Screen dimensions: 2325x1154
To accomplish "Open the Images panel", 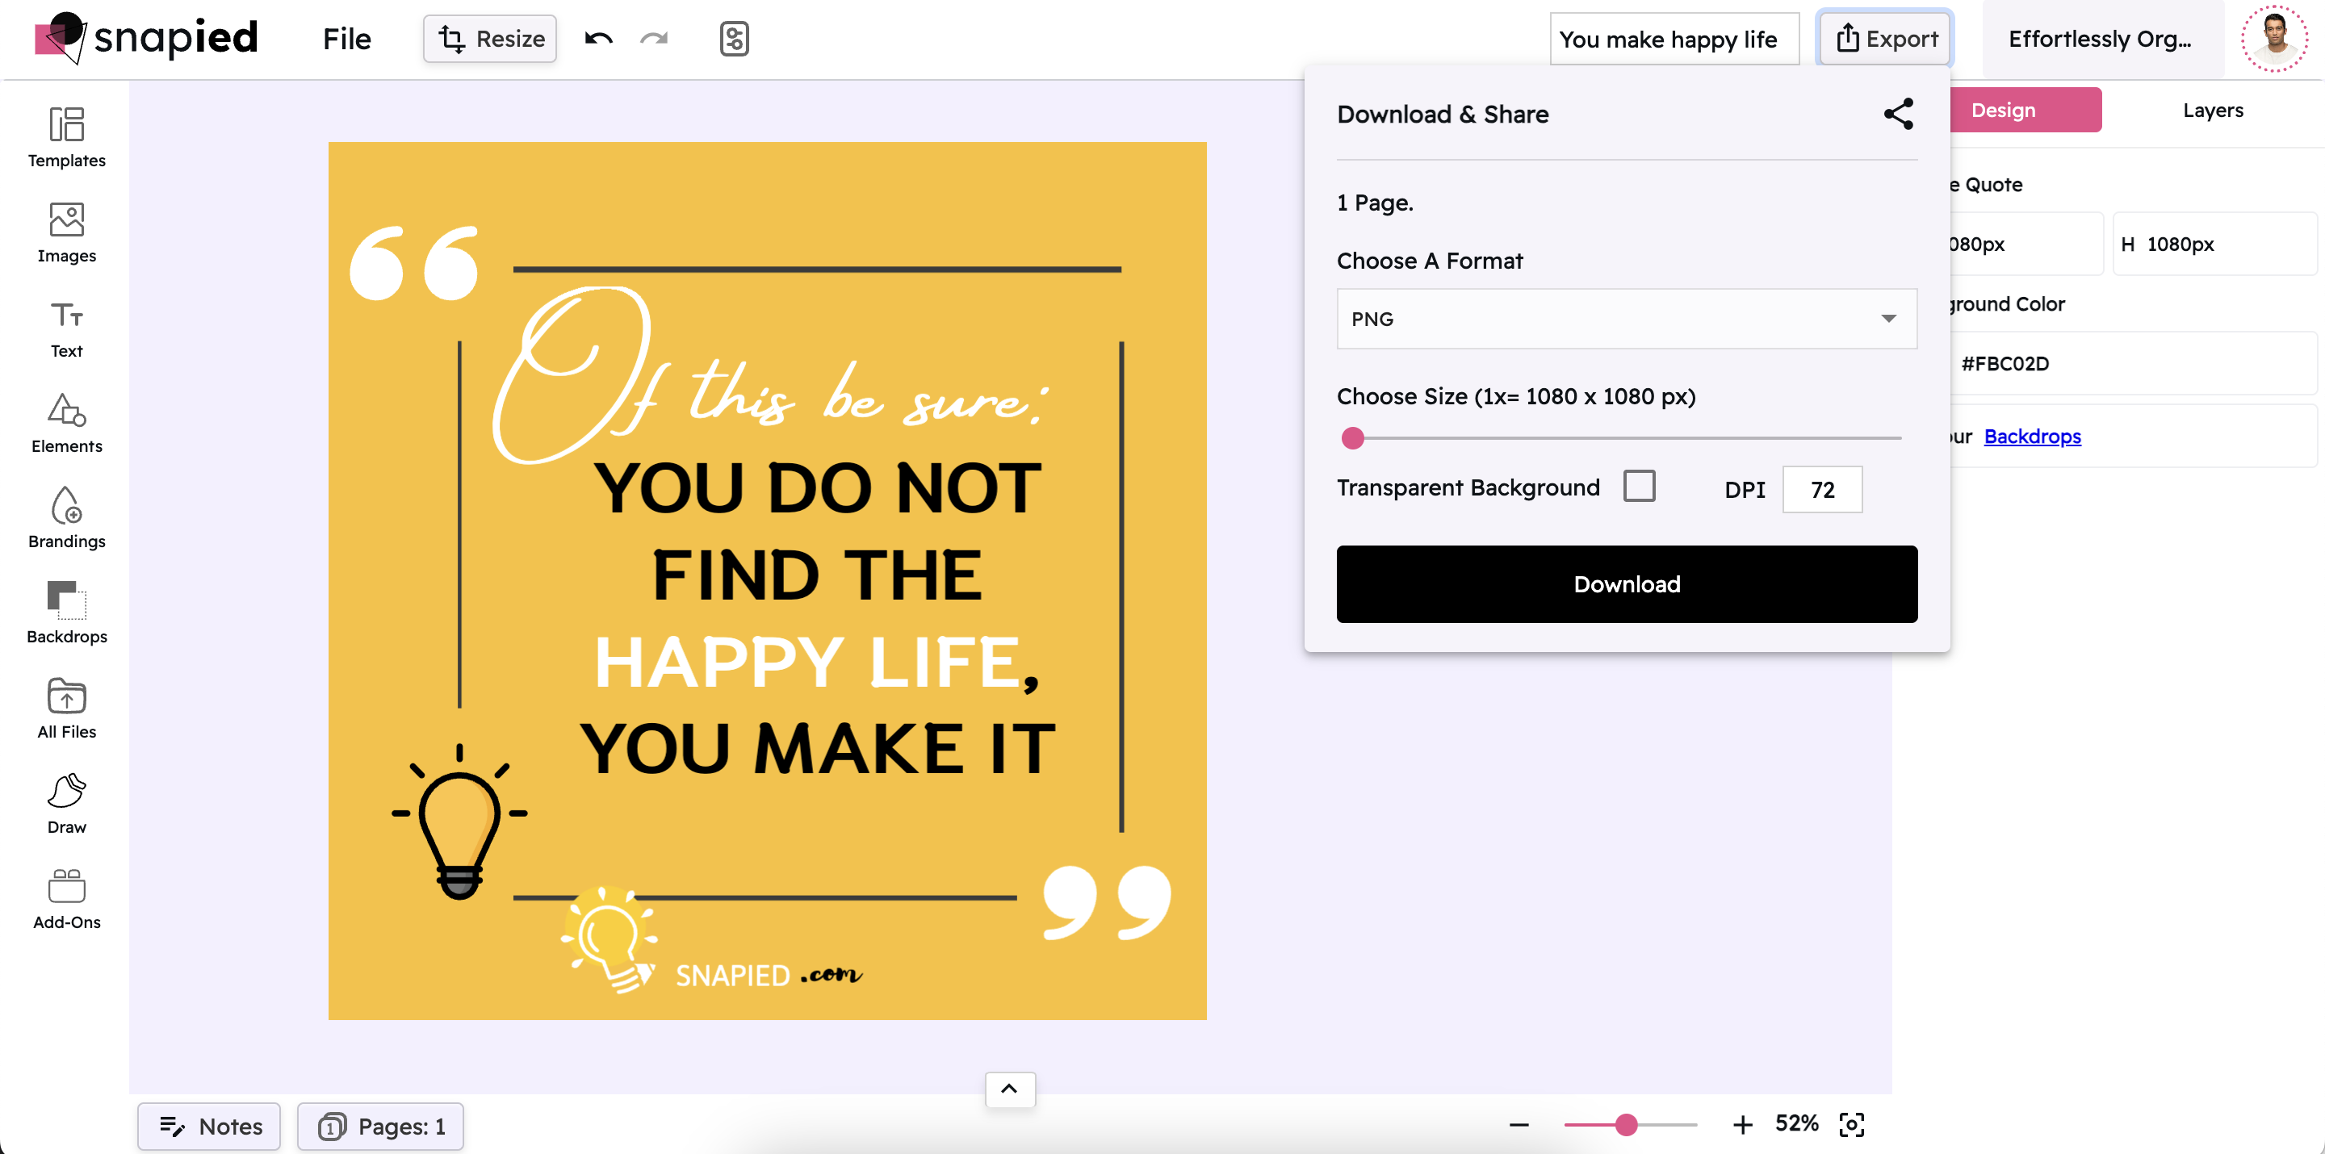I will tap(67, 232).
